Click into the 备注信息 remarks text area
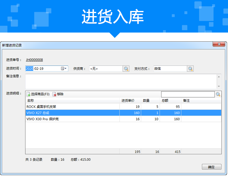 click(x=121, y=81)
